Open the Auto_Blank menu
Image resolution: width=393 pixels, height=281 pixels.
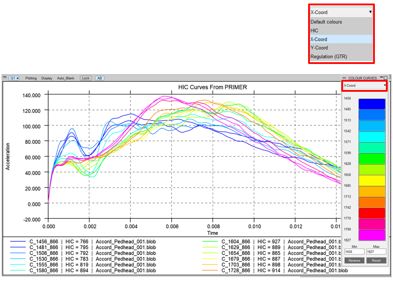pyautogui.click(x=65, y=78)
